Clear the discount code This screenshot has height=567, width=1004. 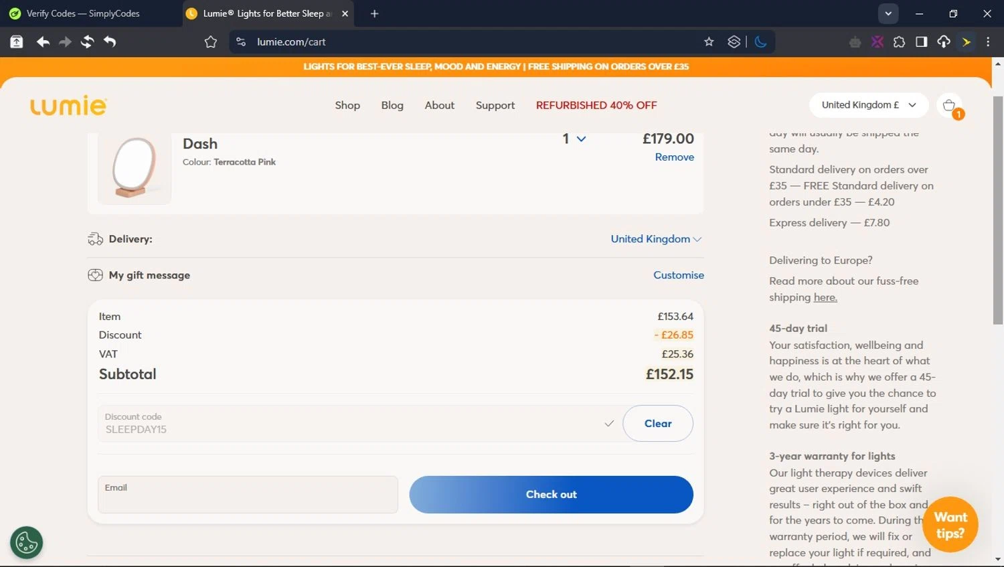(658, 423)
